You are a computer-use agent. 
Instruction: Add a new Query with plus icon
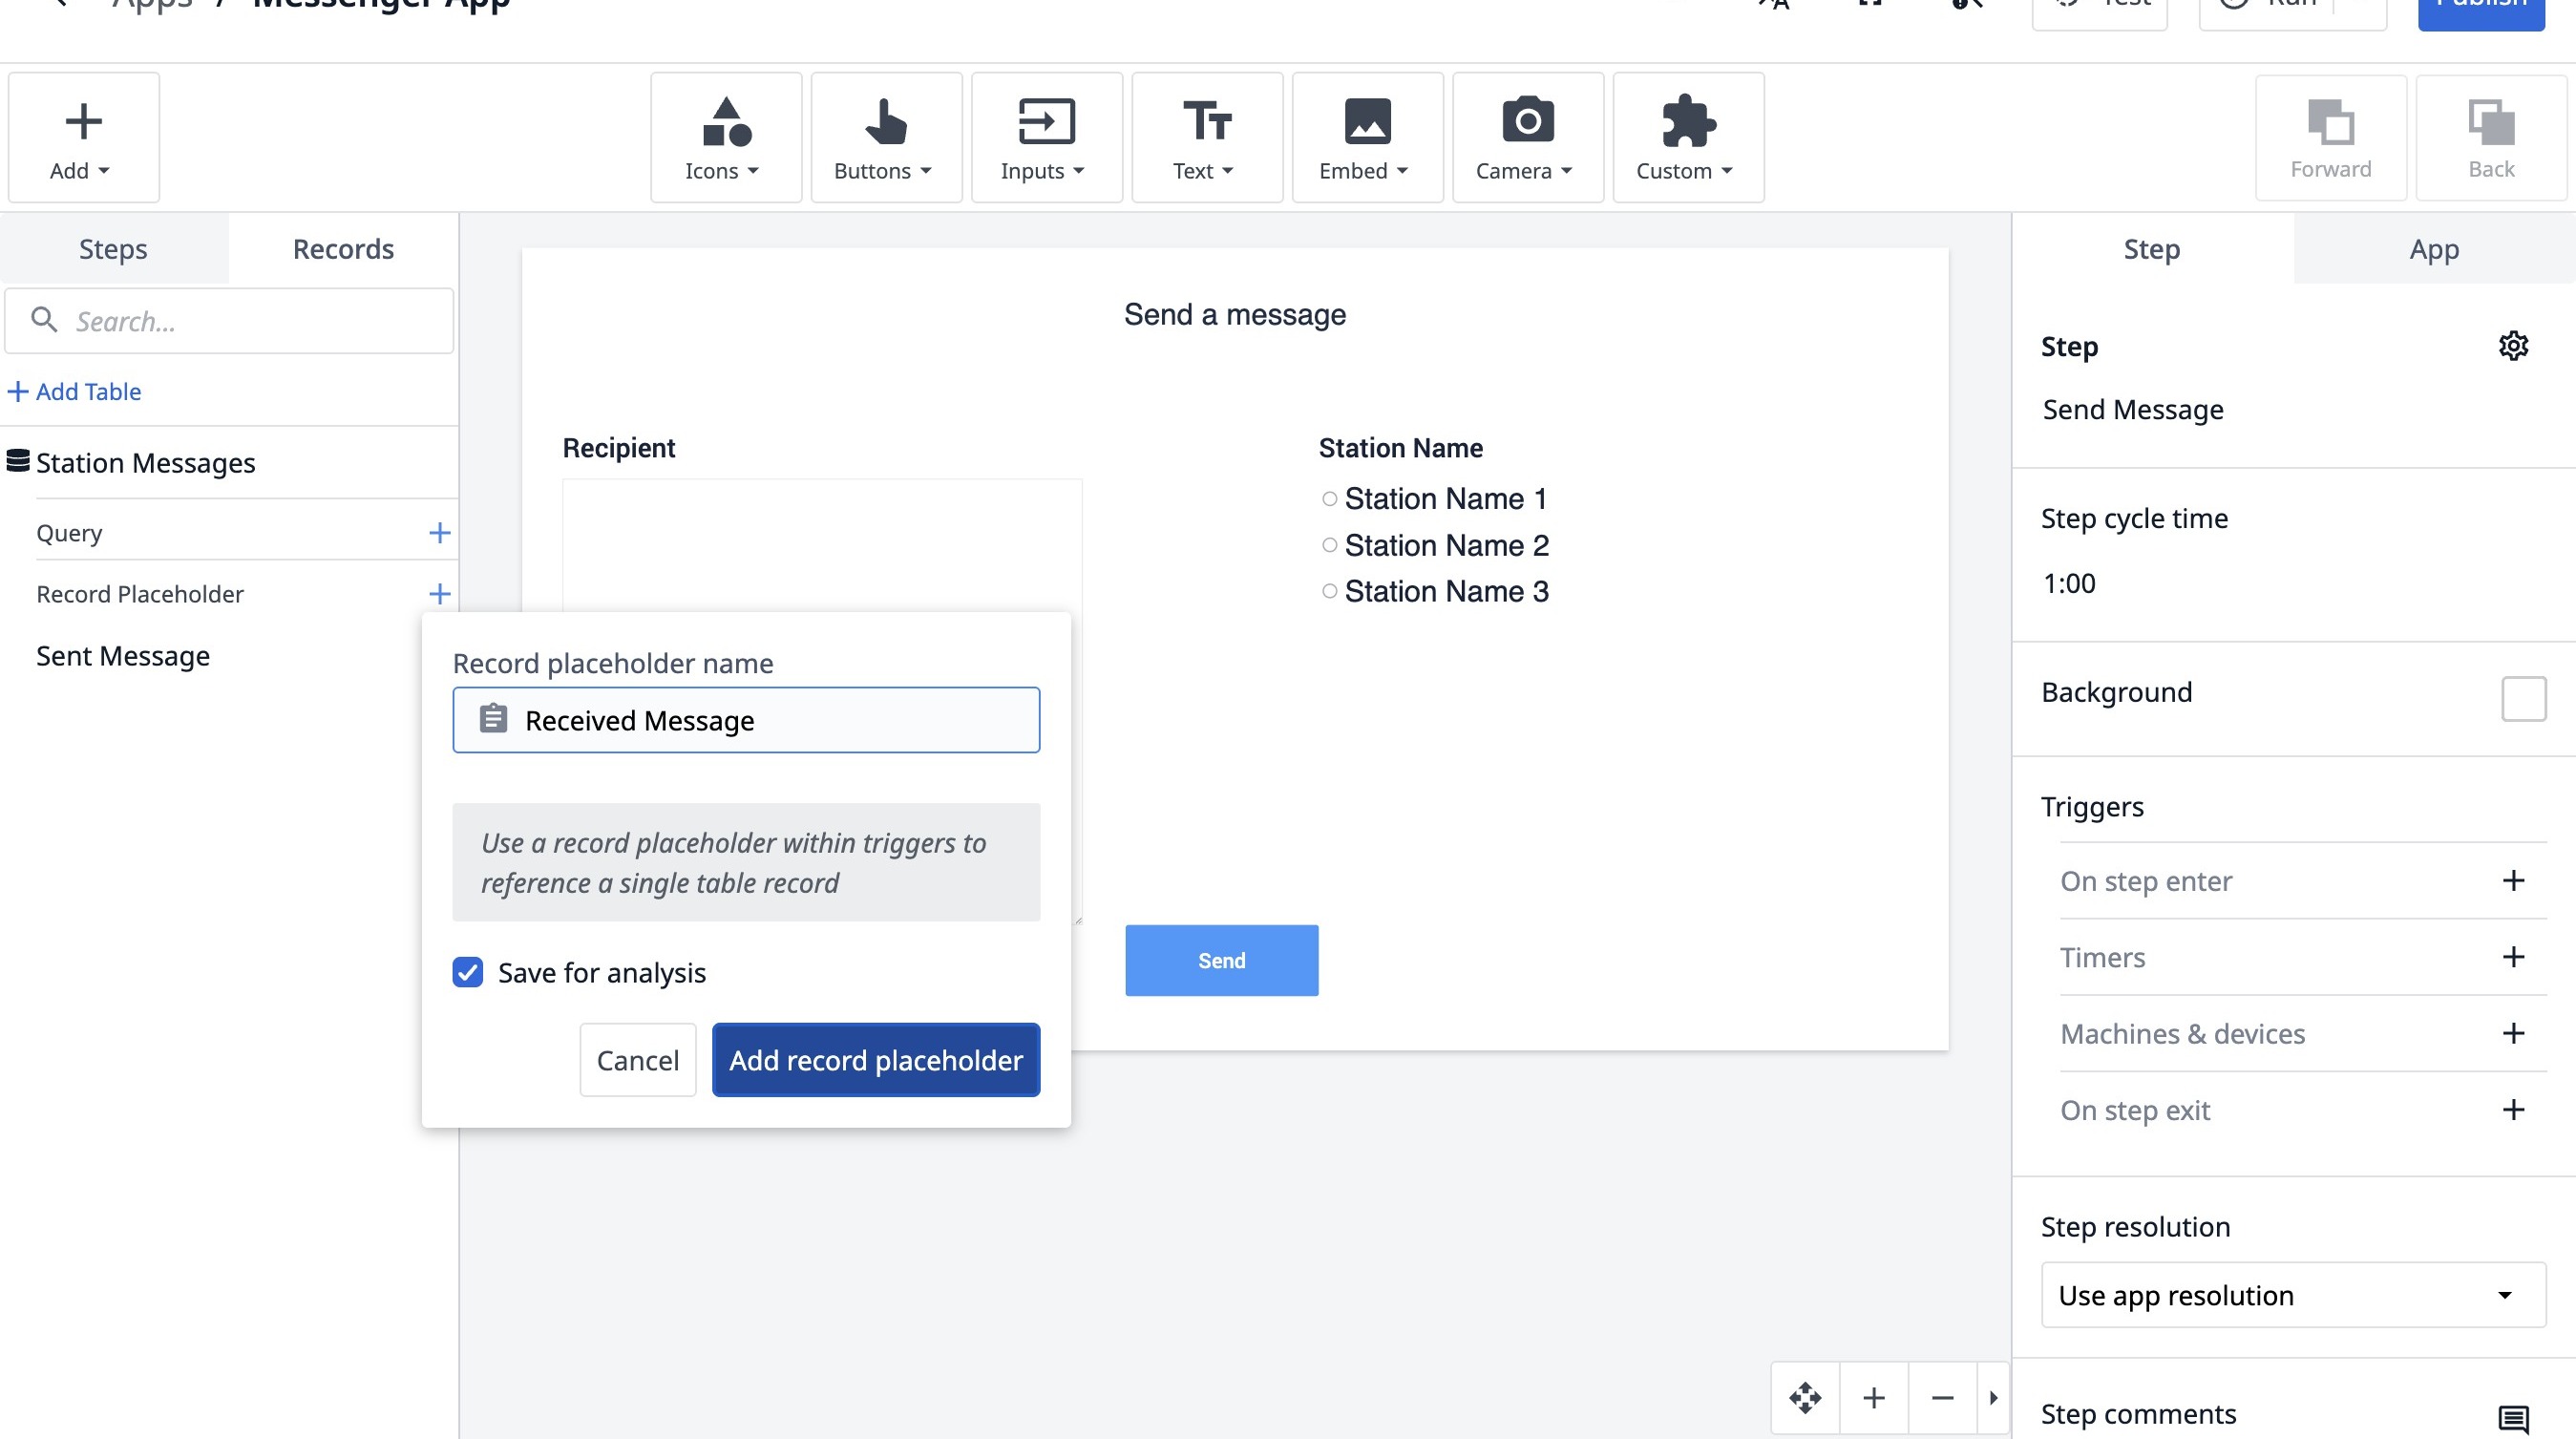[439, 533]
